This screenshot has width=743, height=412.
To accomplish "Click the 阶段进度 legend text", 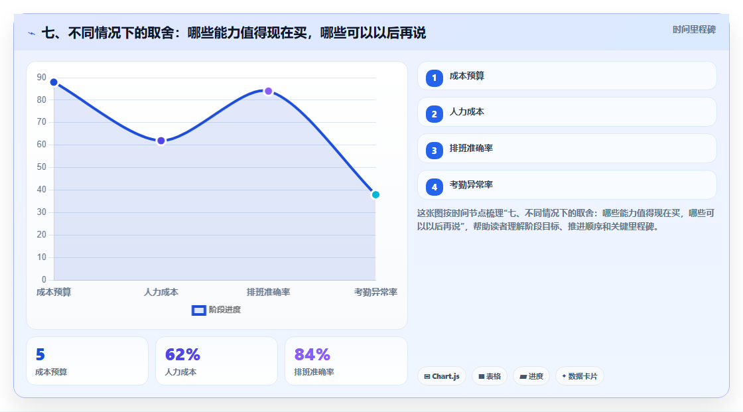I will coord(225,310).
